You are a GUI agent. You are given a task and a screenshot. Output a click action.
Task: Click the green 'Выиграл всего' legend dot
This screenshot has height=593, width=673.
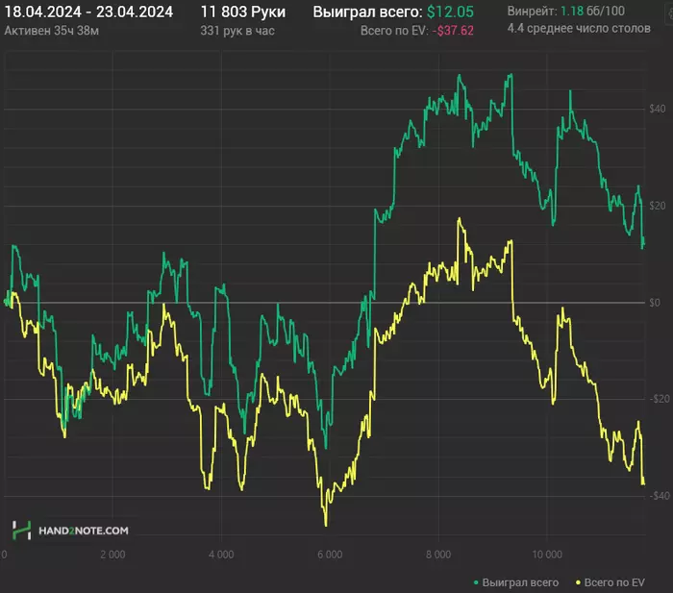pyautogui.click(x=476, y=582)
